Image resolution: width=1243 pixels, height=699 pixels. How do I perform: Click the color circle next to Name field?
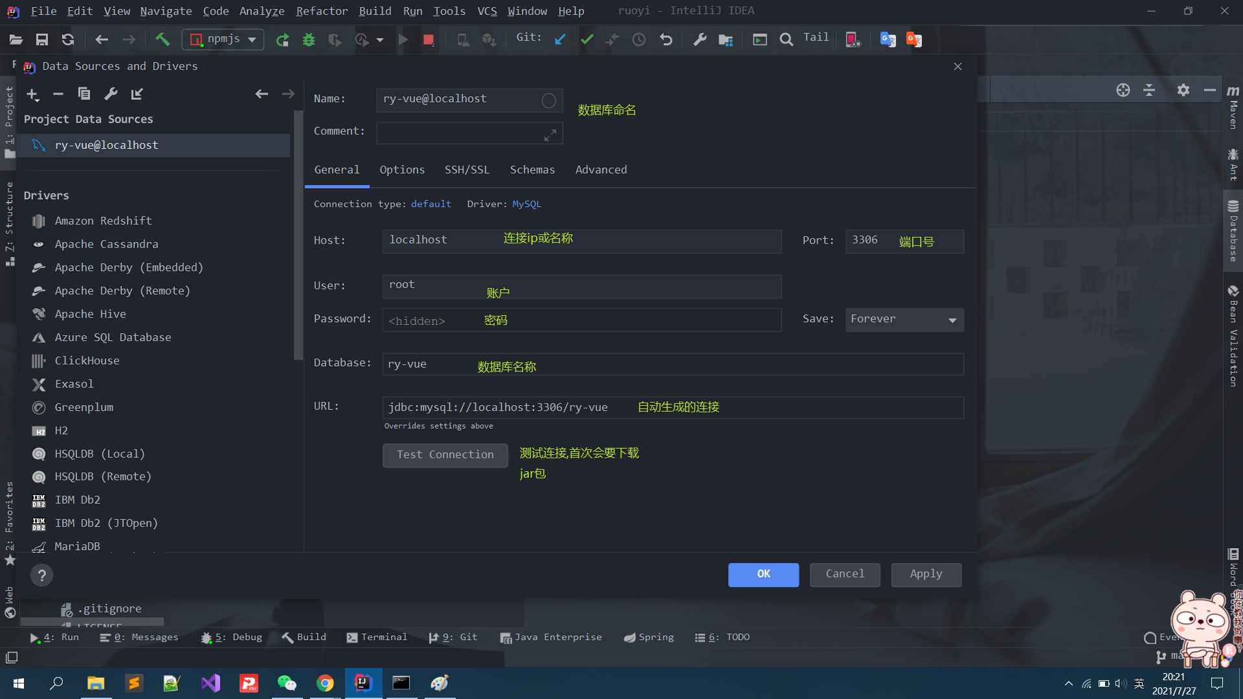[x=548, y=100]
